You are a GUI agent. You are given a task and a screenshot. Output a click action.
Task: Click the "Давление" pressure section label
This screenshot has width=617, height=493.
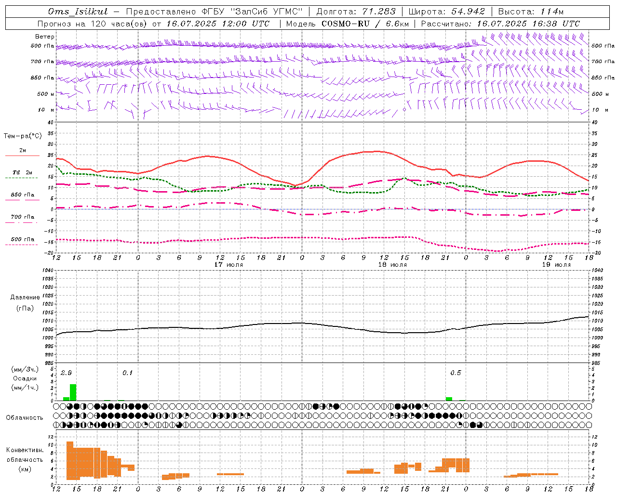click(x=25, y=298)
